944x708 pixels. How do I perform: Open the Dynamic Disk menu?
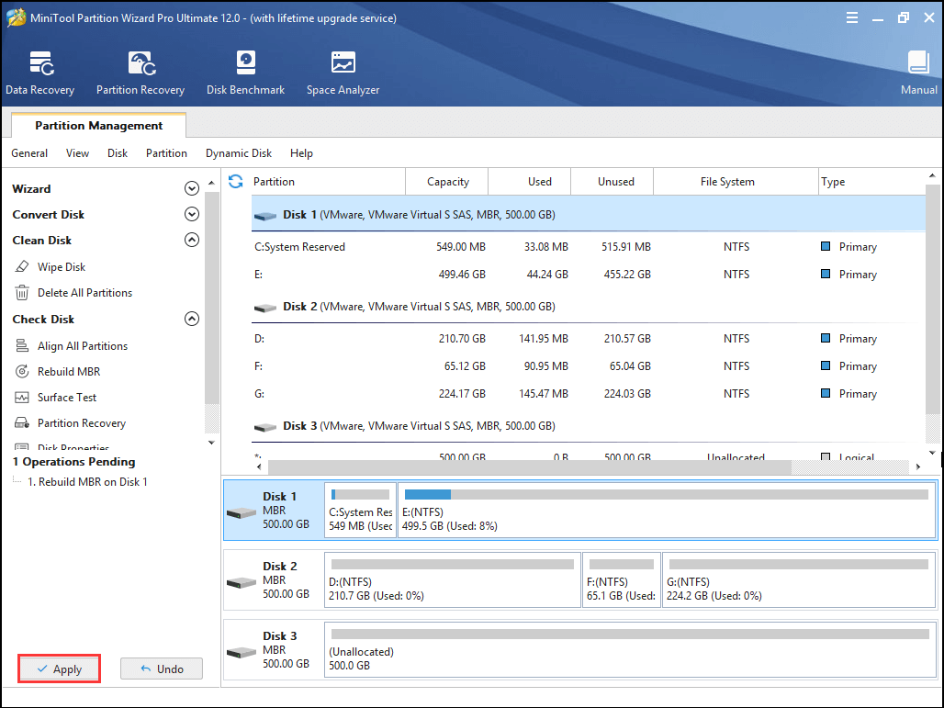coord(239,153)
